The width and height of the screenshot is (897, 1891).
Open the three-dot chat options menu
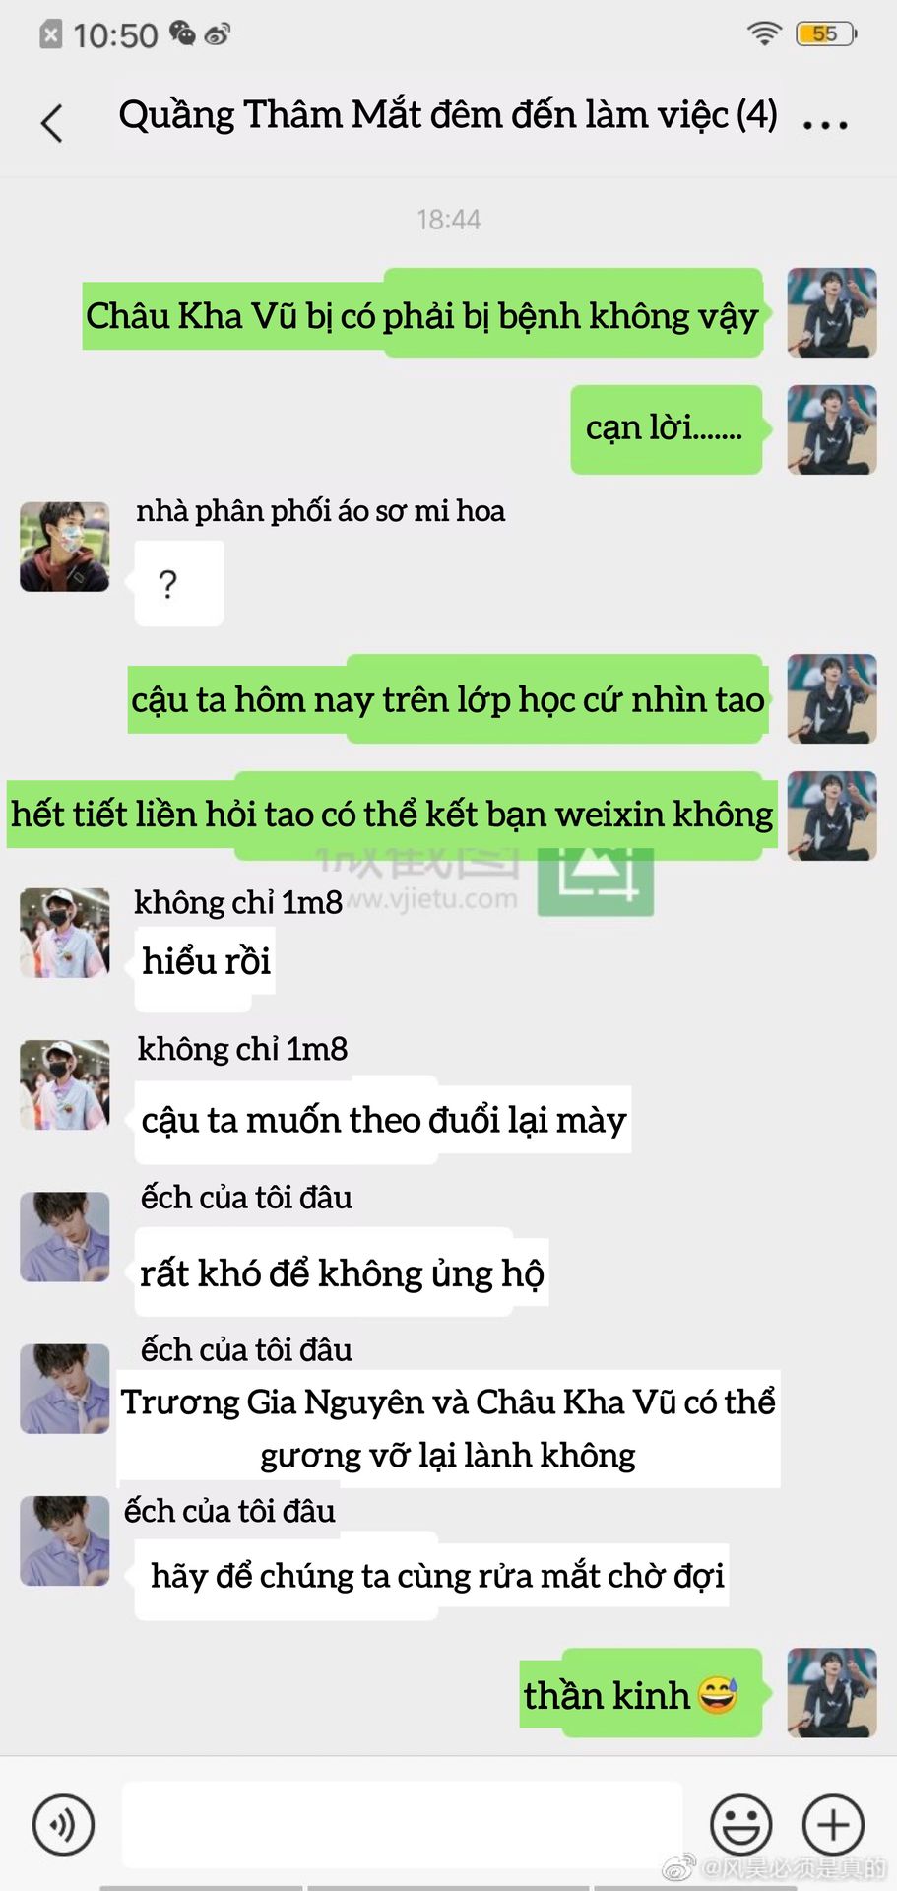824,125
